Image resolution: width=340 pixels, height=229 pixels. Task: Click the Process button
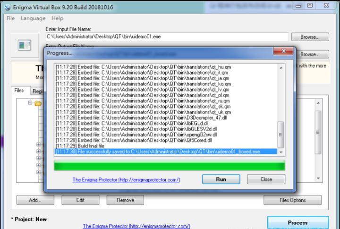click(x=298, y=223)
